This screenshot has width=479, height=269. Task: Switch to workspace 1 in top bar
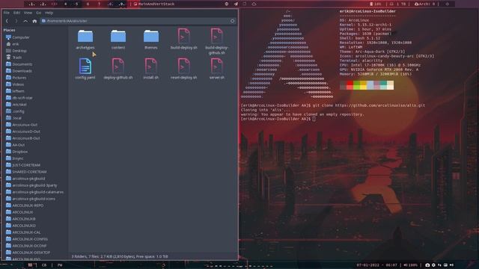click(x=31, y=4)
